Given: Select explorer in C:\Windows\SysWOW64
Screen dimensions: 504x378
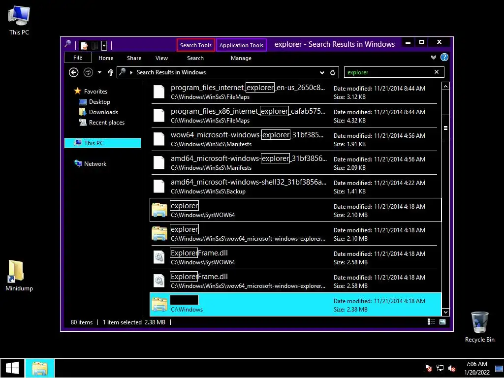Looking at the screenshot, I should tap(295, 210).
